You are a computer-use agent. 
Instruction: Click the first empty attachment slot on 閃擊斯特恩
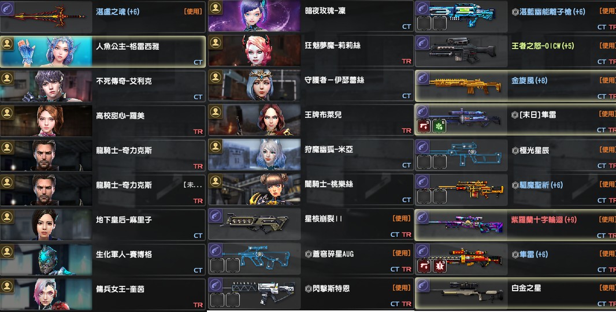217,300
